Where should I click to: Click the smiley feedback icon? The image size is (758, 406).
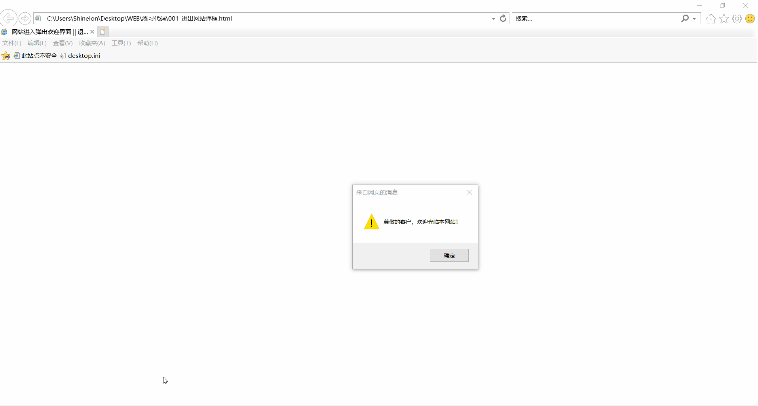(x=750, y=19)
